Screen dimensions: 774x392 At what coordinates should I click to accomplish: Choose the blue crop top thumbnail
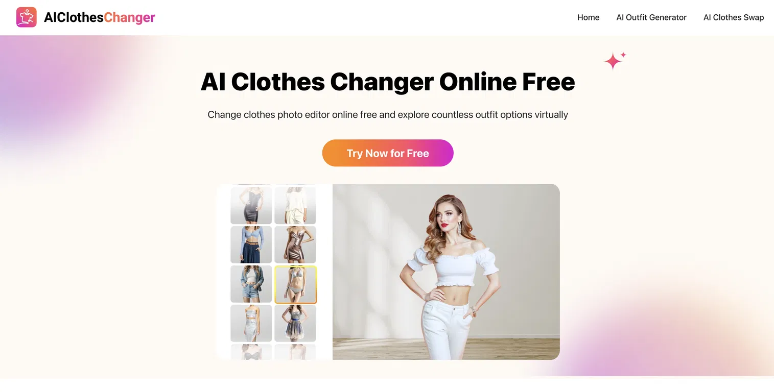[251, 244]
